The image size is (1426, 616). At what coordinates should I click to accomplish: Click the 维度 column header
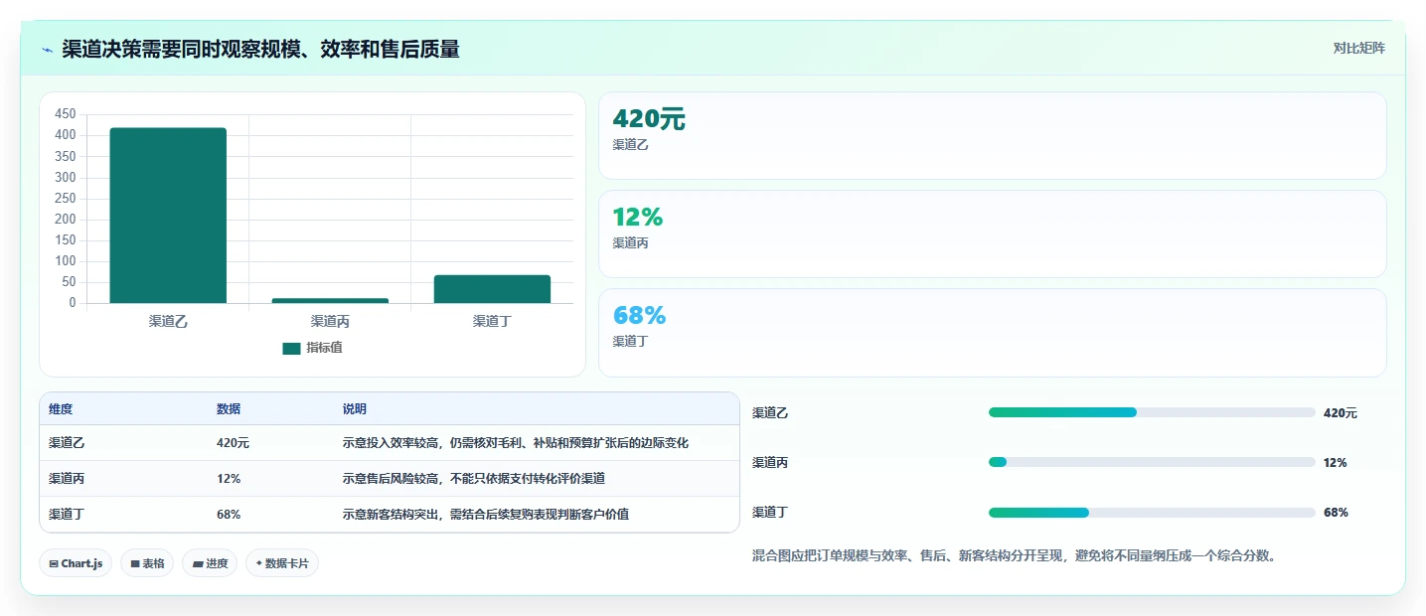coord(61,409)
